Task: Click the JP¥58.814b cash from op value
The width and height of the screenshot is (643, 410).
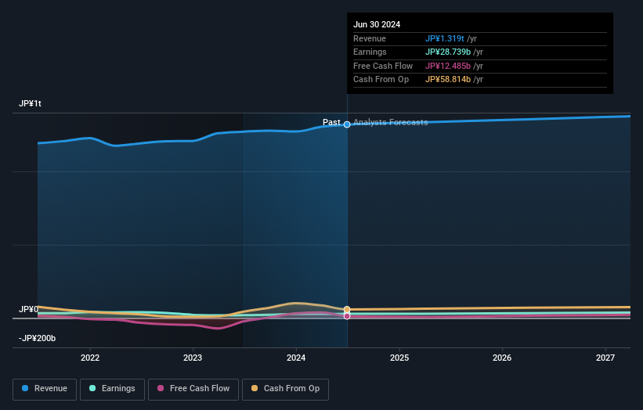Action: pos(448,80)
